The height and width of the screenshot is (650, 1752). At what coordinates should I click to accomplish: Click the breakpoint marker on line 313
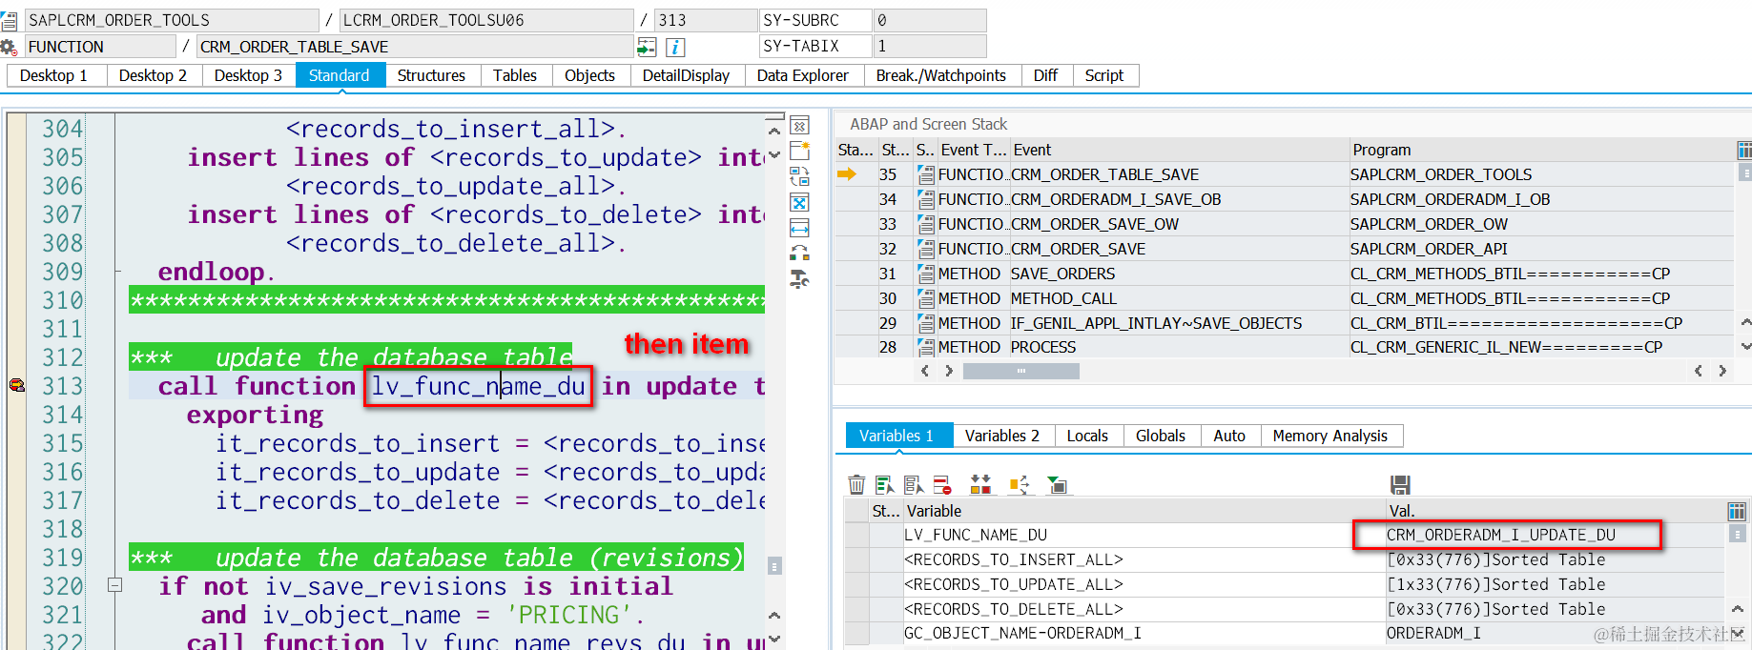coord(16,385)
